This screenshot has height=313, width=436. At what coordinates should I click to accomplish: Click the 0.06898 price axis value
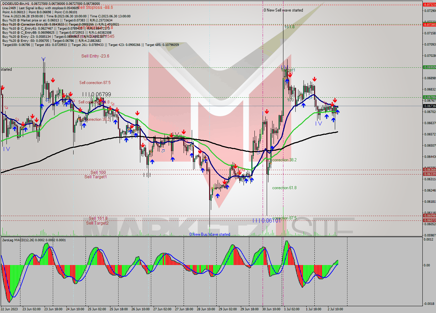click(430, 78)
